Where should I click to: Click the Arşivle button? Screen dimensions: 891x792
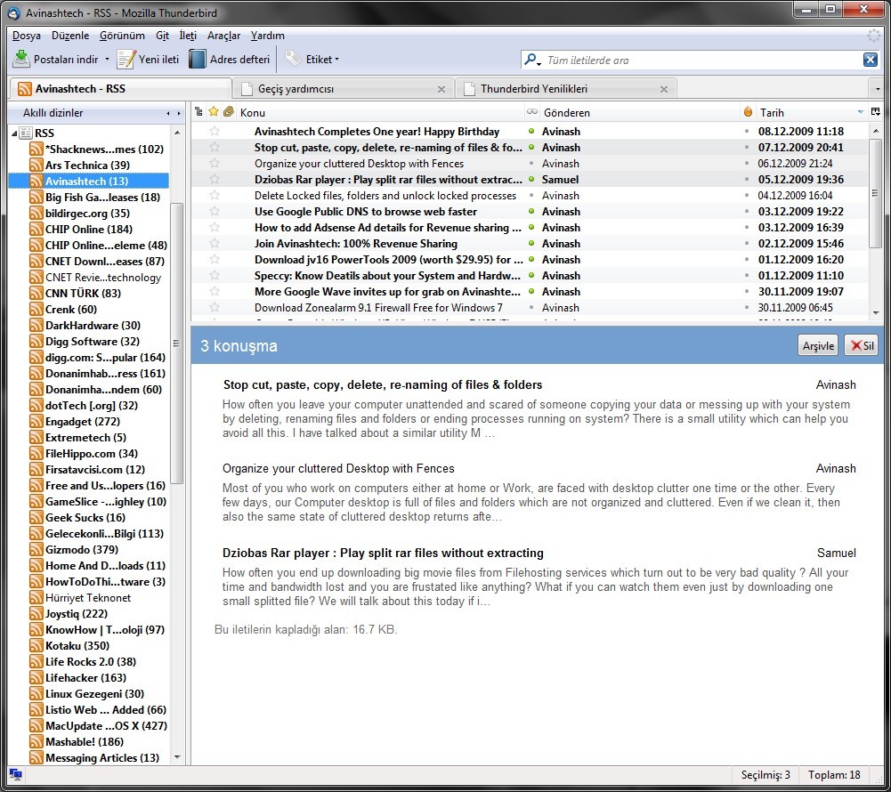point(818,345)
